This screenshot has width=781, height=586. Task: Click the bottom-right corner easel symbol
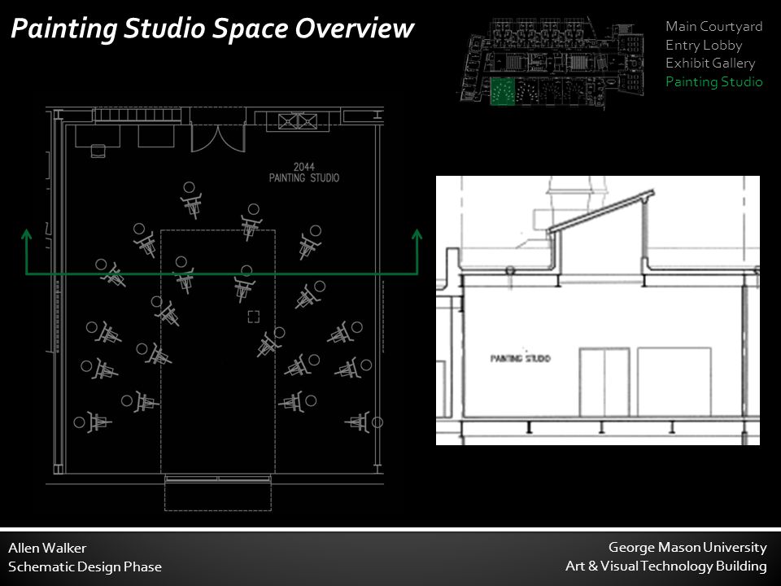pos(364,422)
